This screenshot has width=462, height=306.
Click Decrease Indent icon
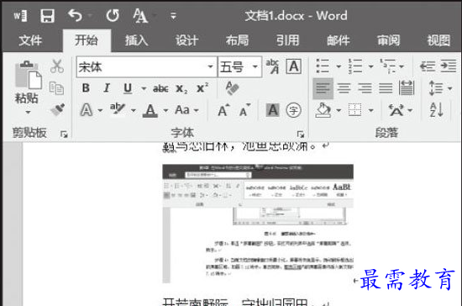428,66
